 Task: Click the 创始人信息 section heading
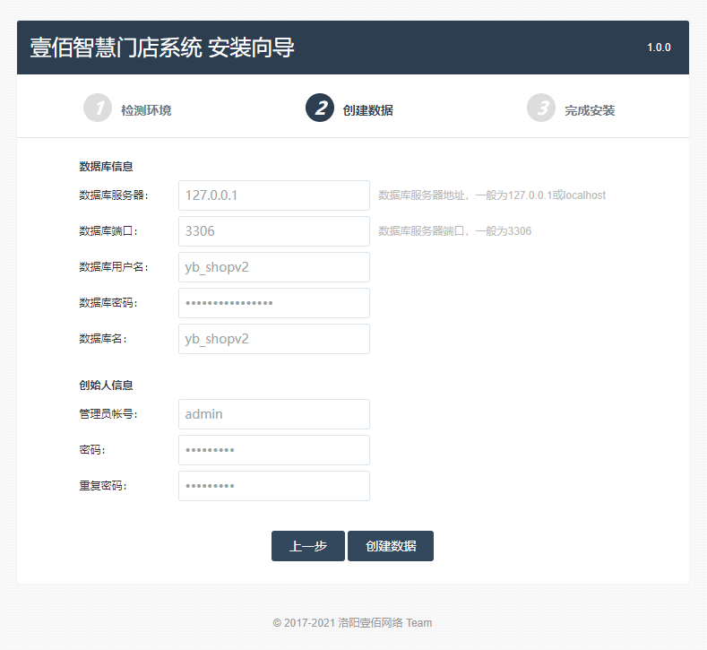(106, 386)
